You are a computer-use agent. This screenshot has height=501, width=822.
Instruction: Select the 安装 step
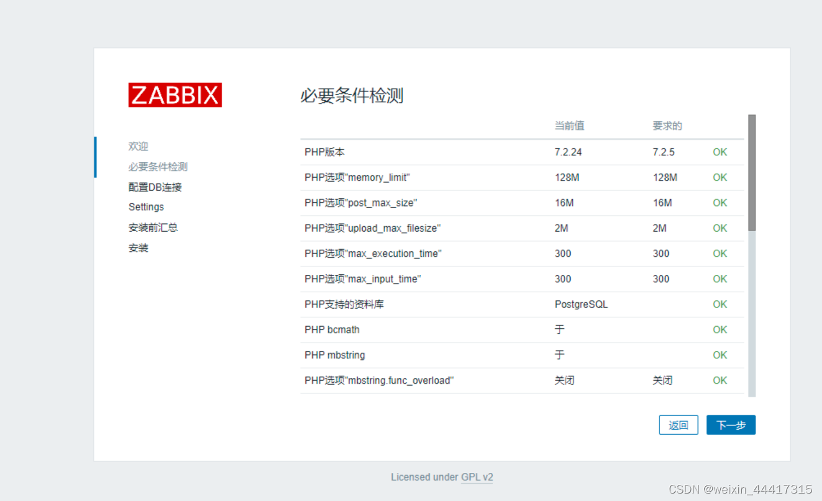coord(138,248)
